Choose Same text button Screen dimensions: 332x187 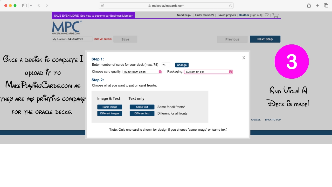pos(142,107)
